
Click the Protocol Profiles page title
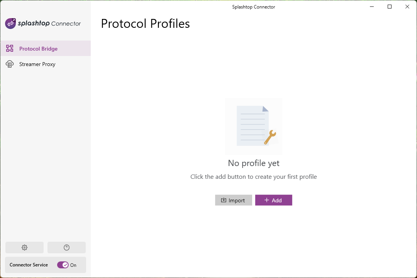[x=145, y=24]
